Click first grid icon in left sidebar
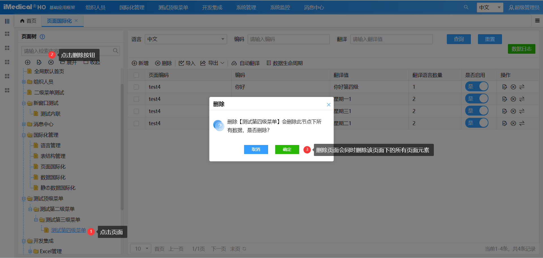Viewport: 543px width, 258px height. 7,34
